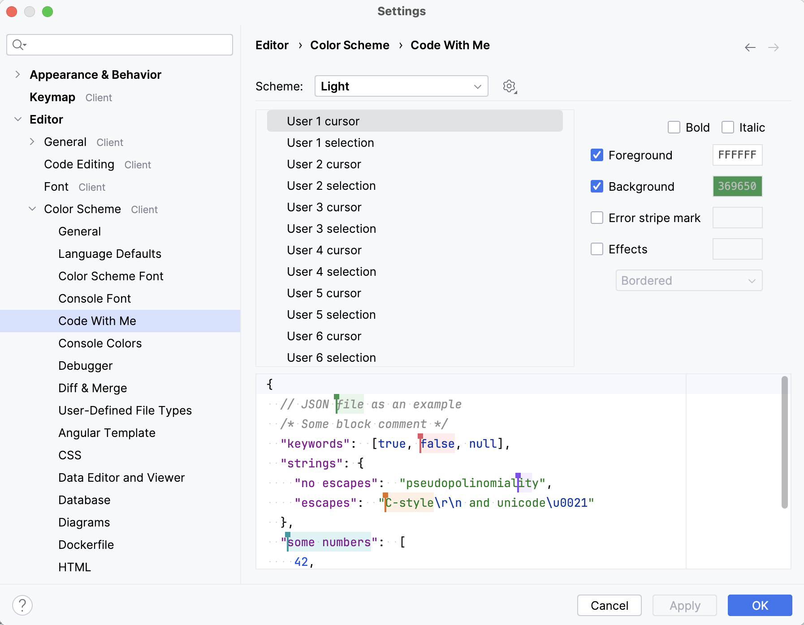The width and height of the screenshot is (804, 625).
Task: Select User 3 selection in attributes list
Action: coord(331,228)
